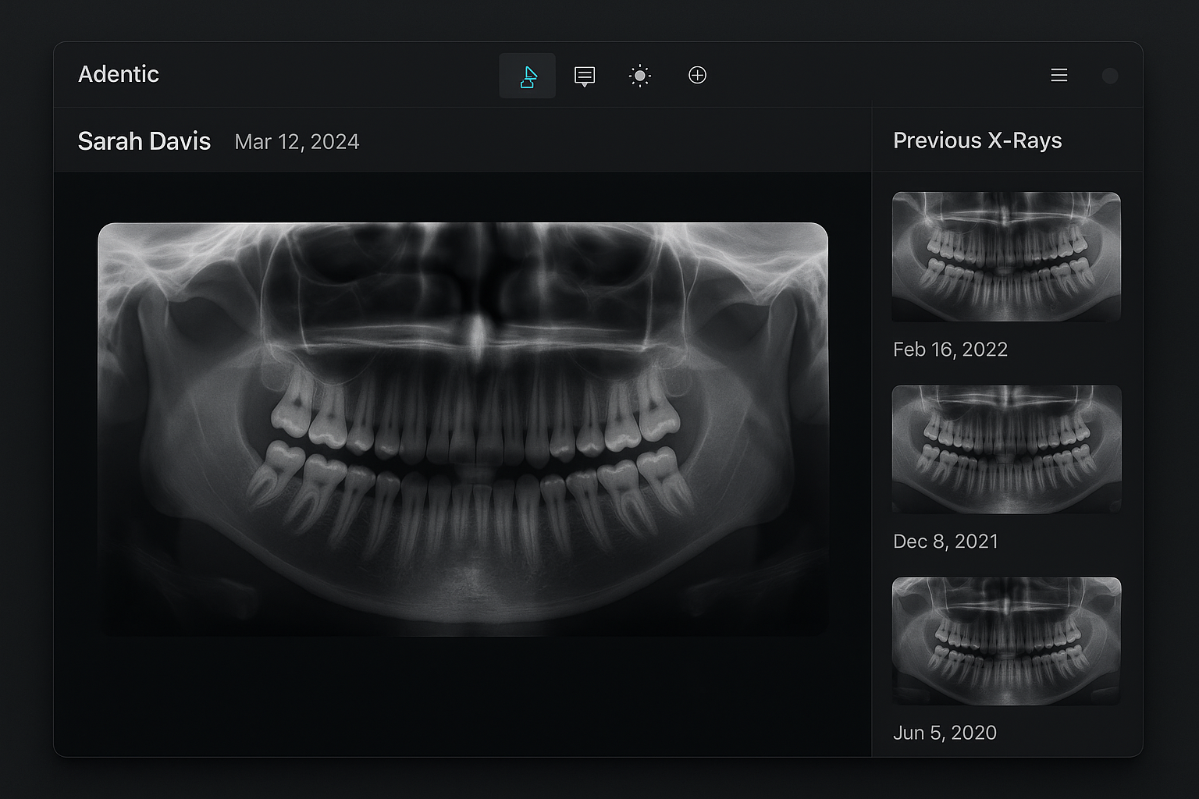Screen dimensions: 1199x799
Task: Click the Feb 16, 2022 date label
Action: (x=950, y=350)
